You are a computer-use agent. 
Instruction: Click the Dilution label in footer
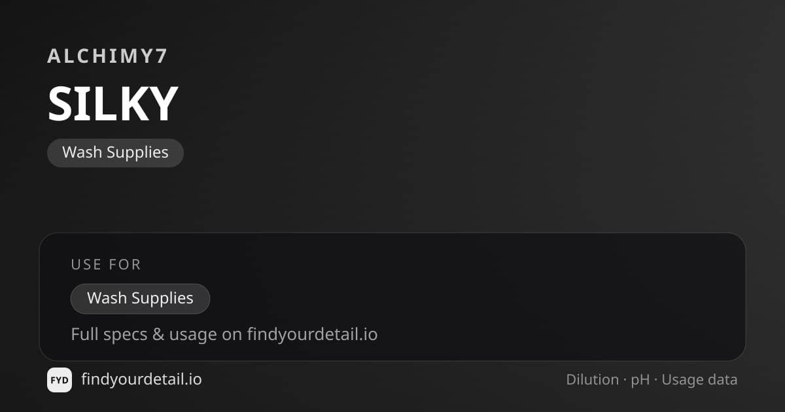pyautogui.click(x=593, y=380)
